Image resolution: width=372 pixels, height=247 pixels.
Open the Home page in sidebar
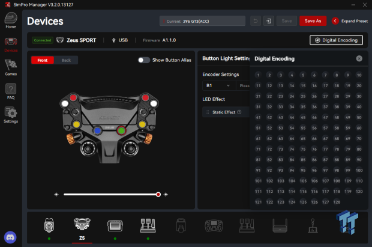11,20
